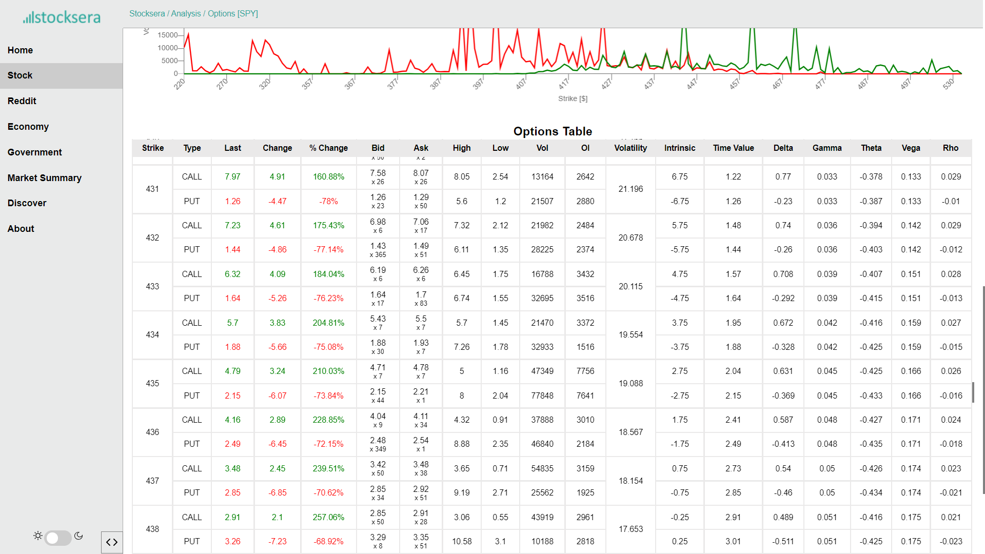The height and width of the screenshot is (554, 985).
Task: Click the Stocksera logo
Action: pyautogui.click(x=62, y=17)
